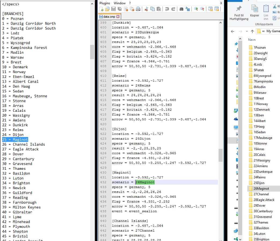
Task: Click the '[BRANCHES]' section header
Action: [x=13, y=14]
